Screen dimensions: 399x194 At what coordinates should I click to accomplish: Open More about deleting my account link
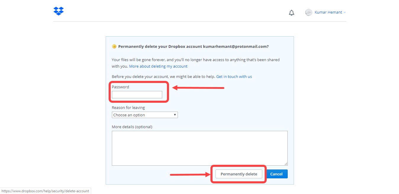(x=158, y=66)
